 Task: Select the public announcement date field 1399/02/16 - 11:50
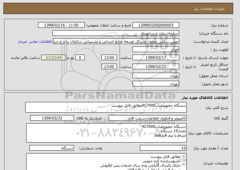point(61,25)
